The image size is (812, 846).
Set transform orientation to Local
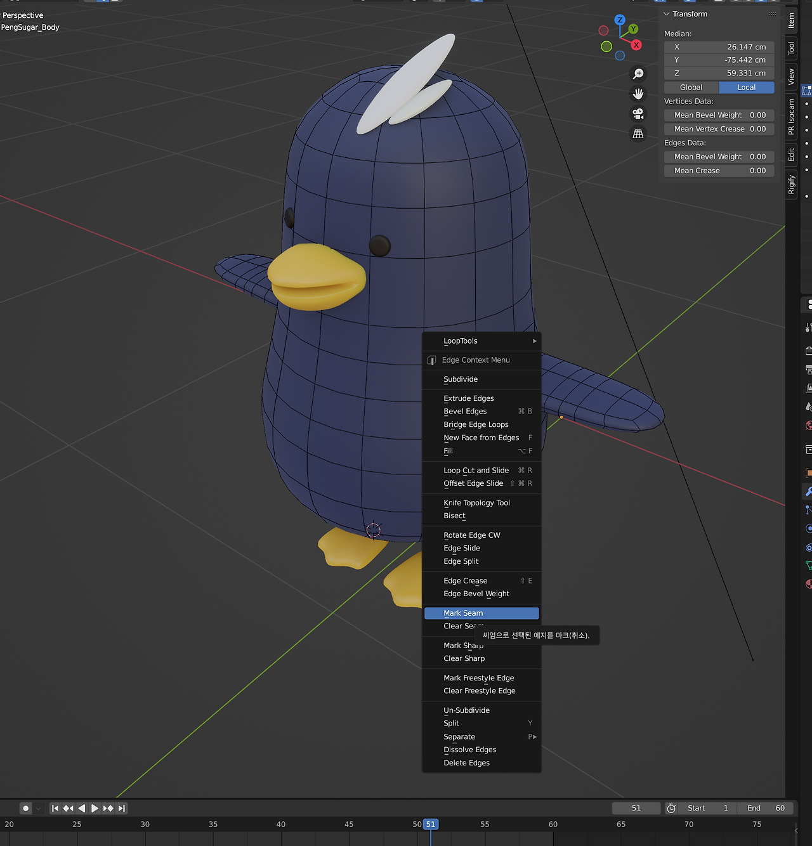coord(747,88)
